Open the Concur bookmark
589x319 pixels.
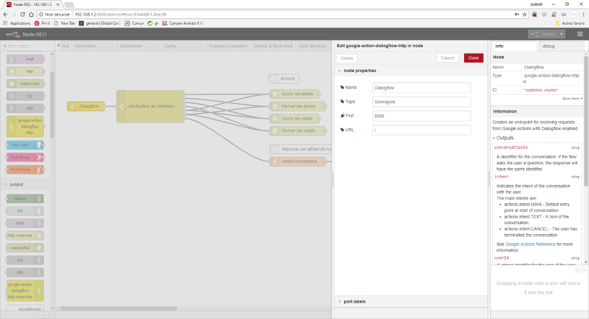[x=134, y=24]
